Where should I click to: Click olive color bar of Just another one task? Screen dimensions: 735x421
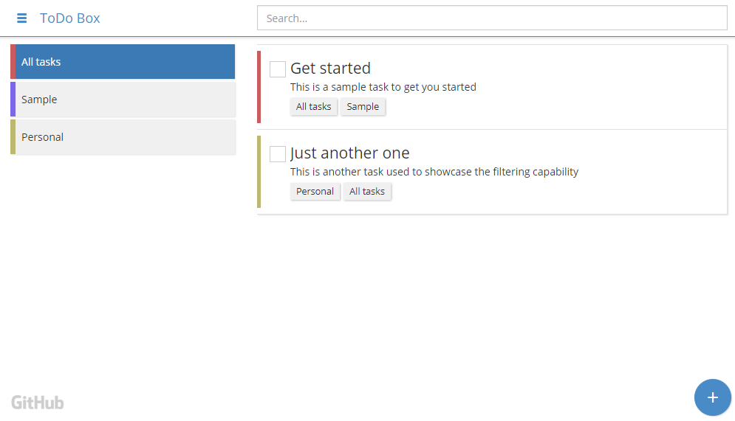click(x=259, y=172)
